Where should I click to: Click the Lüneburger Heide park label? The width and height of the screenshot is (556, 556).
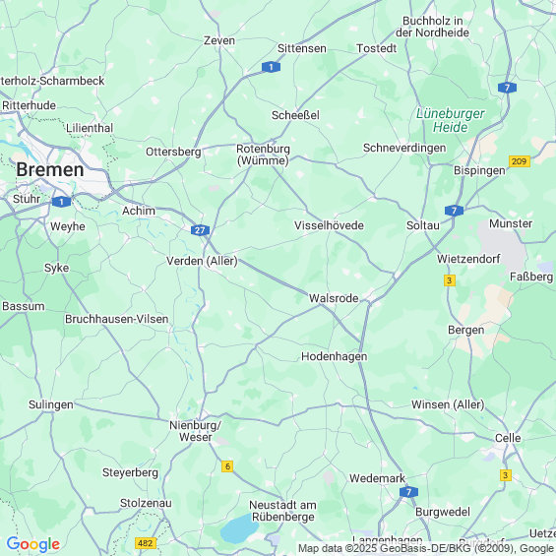click(451, 121)
